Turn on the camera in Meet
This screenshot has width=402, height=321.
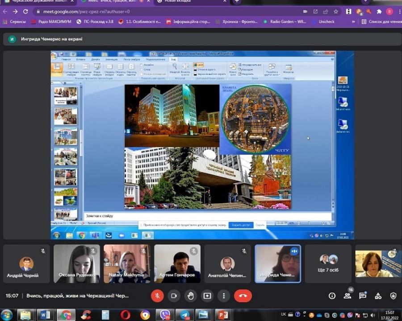click(x=174, y=296)
